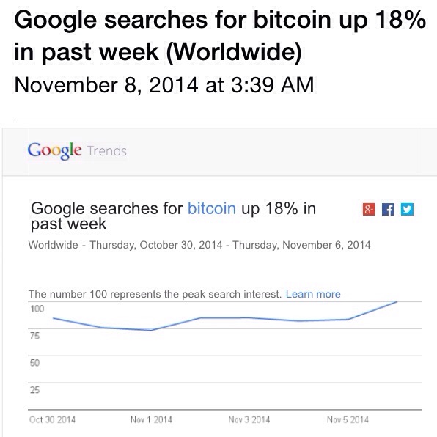This screenshot has width=437, height=437.
Task: Click the chart line's lowest dip near Nov 1
Action: pos(151,330)
